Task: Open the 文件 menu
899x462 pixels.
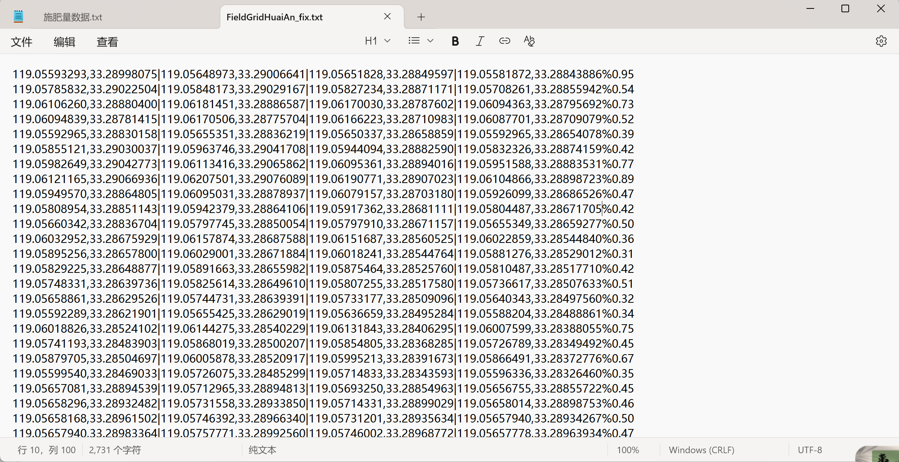Action: pos(21,42)
